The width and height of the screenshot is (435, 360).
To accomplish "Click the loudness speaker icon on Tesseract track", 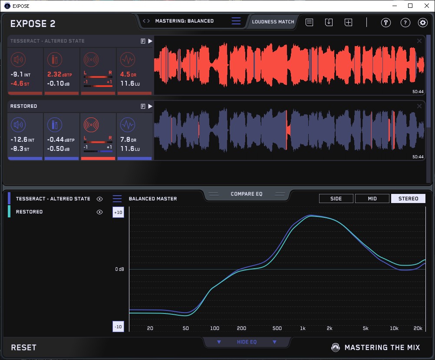I will click(x=18, y=60).
